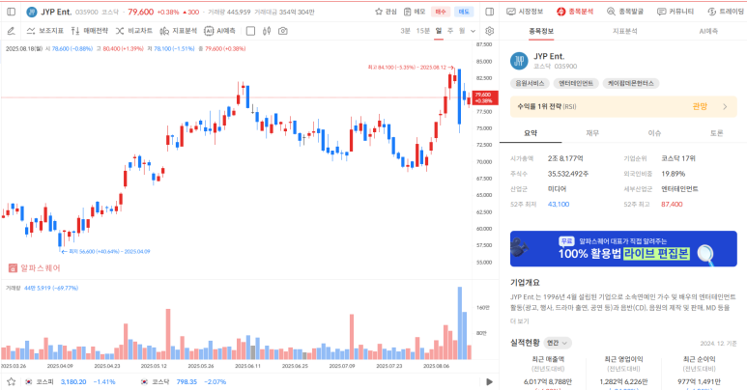Select the 3분 timeframe

[x=405, y=31]
